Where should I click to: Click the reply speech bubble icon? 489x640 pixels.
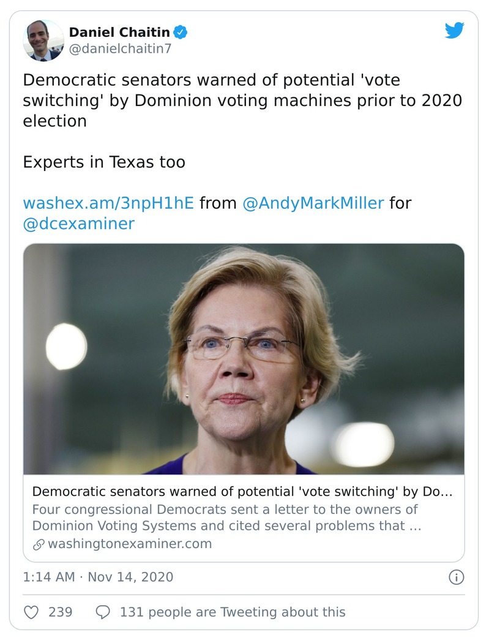click(103, 612)
